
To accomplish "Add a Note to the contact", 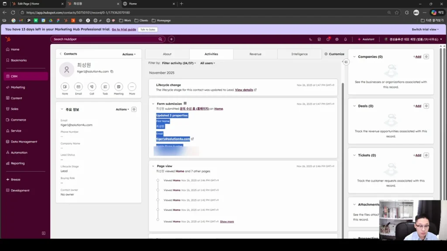I will pyautogui.click(x=65, y=87).
